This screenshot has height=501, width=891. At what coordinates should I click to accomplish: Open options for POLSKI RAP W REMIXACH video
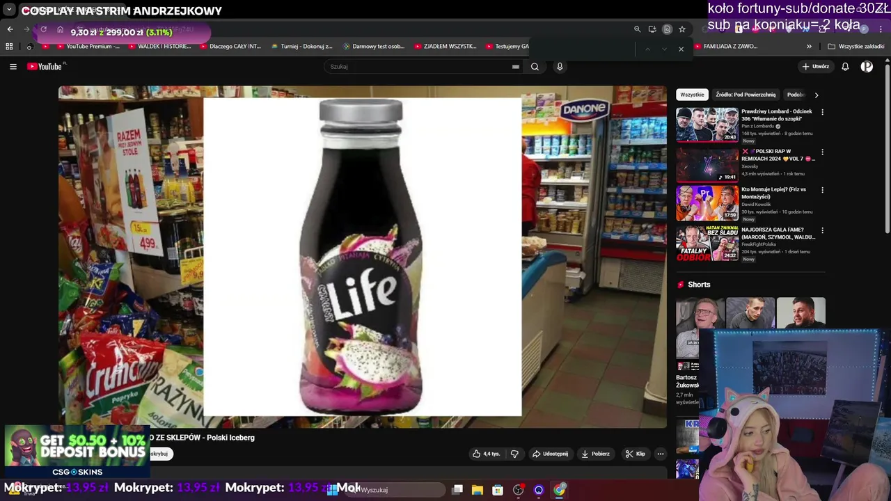tap(822, 152)
